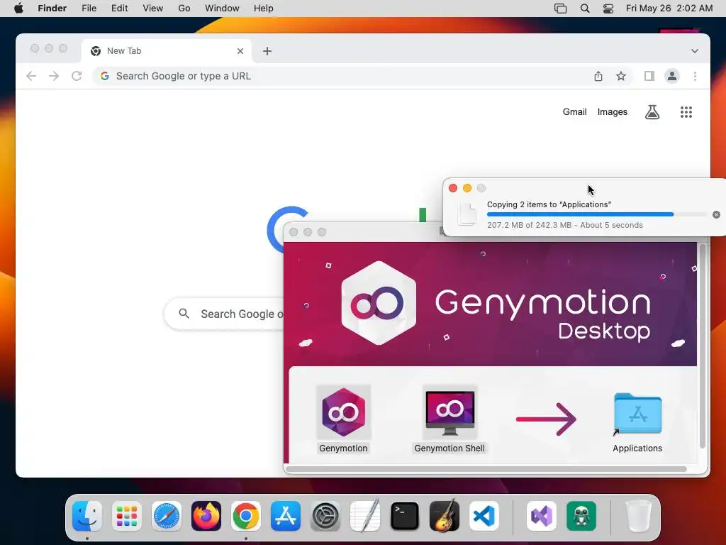Cancel the copy with the stop icon
Viewport: 726px width, 545px height.
(716, 214)
